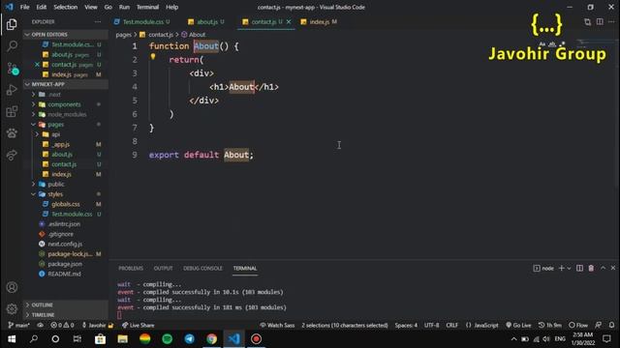
Task: Close the contact.js editor tab
Action: point(289,21)
